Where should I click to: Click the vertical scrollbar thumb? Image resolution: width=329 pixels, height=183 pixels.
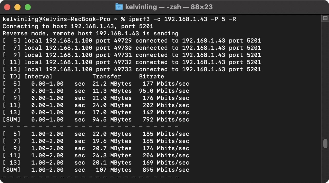pos(325,144)
